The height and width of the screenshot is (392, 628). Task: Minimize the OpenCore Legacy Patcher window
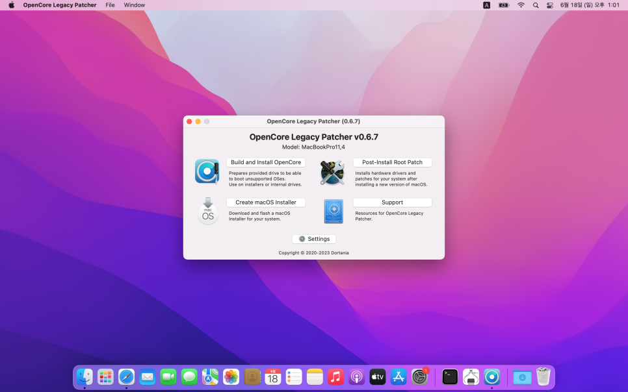pyautogui.click(x=198, y=121)
